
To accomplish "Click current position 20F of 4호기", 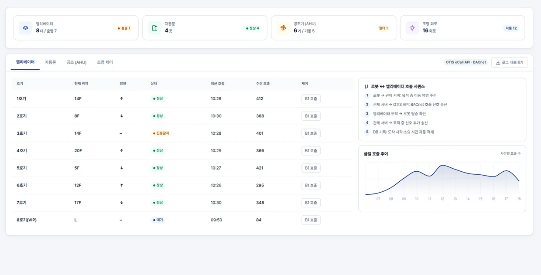I will 78,151.
